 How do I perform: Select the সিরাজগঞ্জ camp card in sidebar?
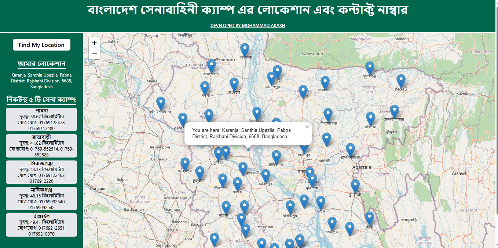41,172
